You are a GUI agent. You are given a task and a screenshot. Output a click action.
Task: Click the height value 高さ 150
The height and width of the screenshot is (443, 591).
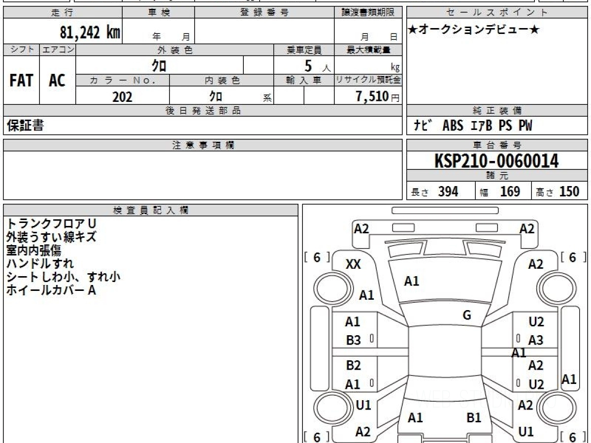tap(558, 191)
